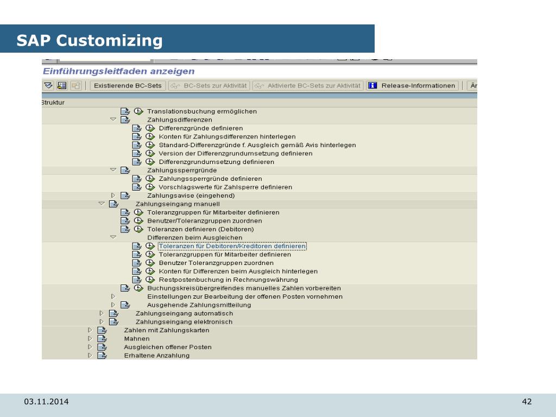
Task: Expand Ausgehende Zahlungsmitteilung node
Action: click(113, 305)
